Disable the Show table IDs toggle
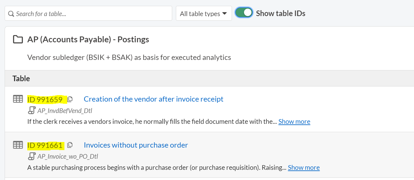 (x=244, y=13)
